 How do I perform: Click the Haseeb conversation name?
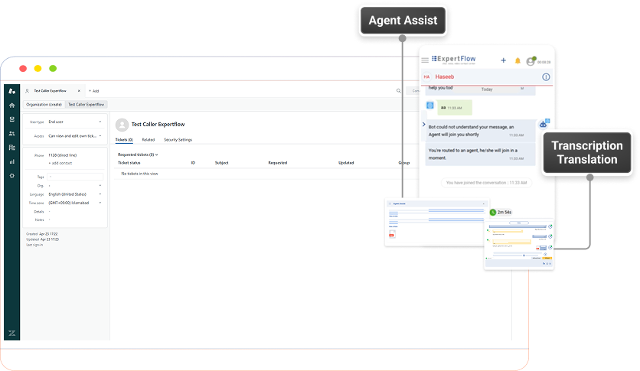point(445,76)
